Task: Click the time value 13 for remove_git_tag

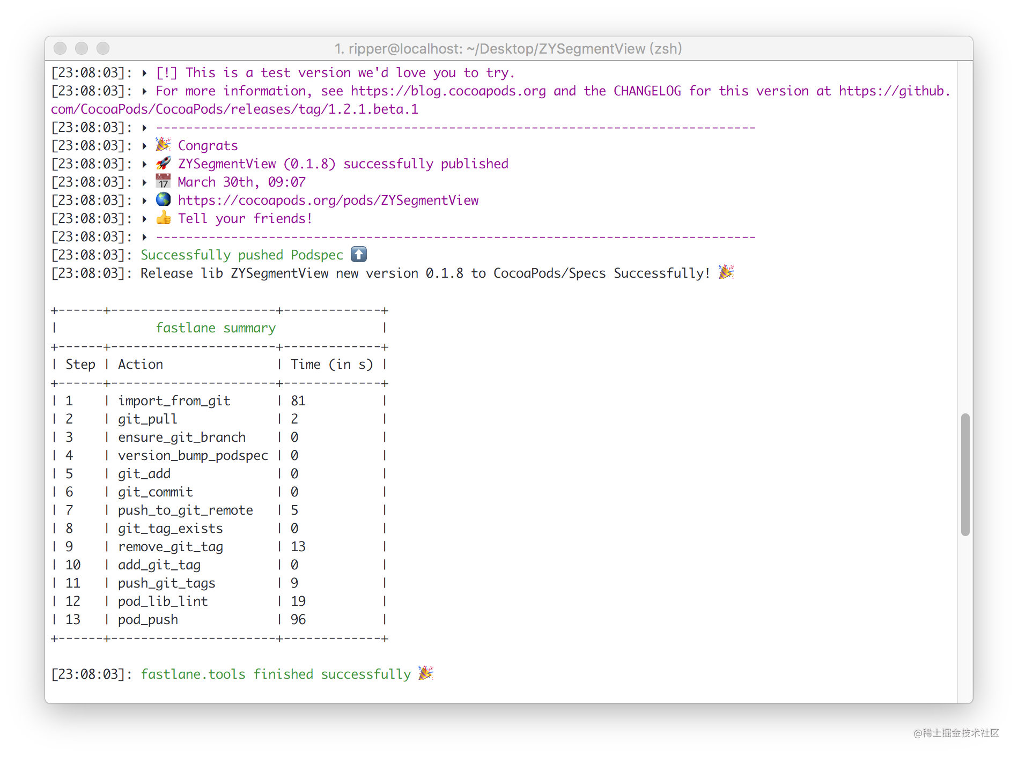Action: [298, 546]
